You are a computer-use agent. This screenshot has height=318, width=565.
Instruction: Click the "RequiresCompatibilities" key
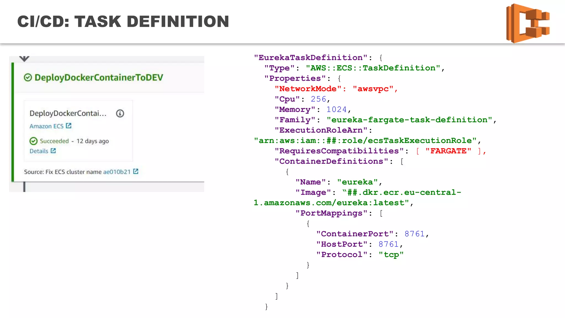click(339, 151)
